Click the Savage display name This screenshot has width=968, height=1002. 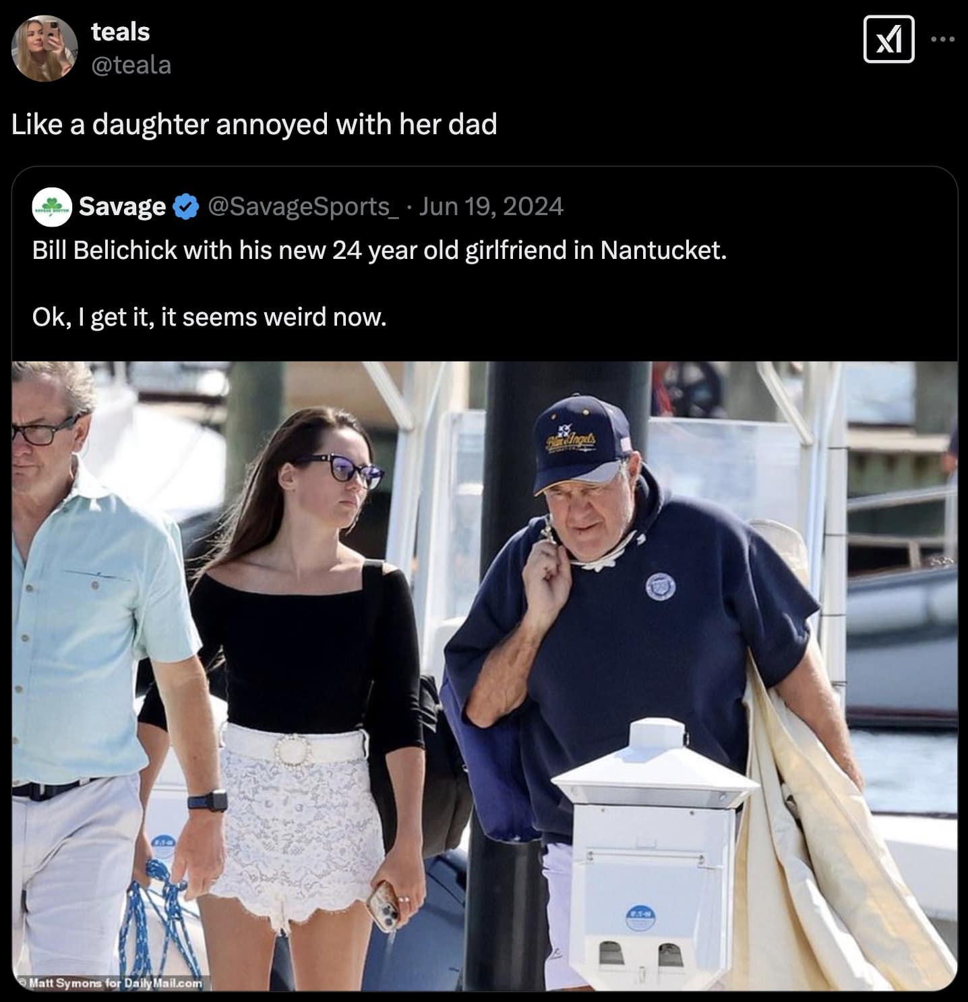(122, 206)
